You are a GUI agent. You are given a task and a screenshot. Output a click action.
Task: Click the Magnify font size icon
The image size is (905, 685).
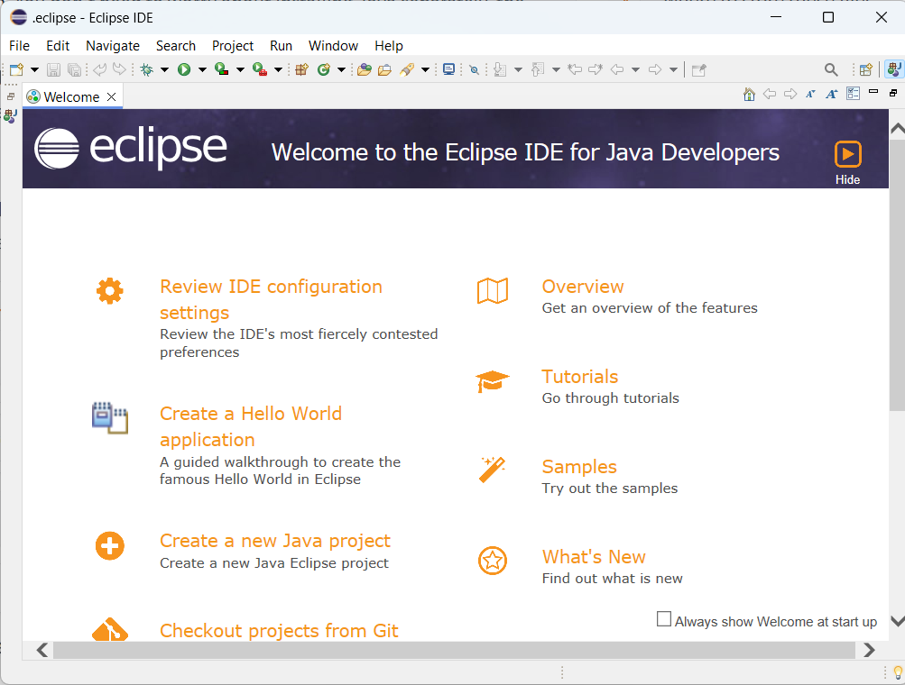coord(832,94)
